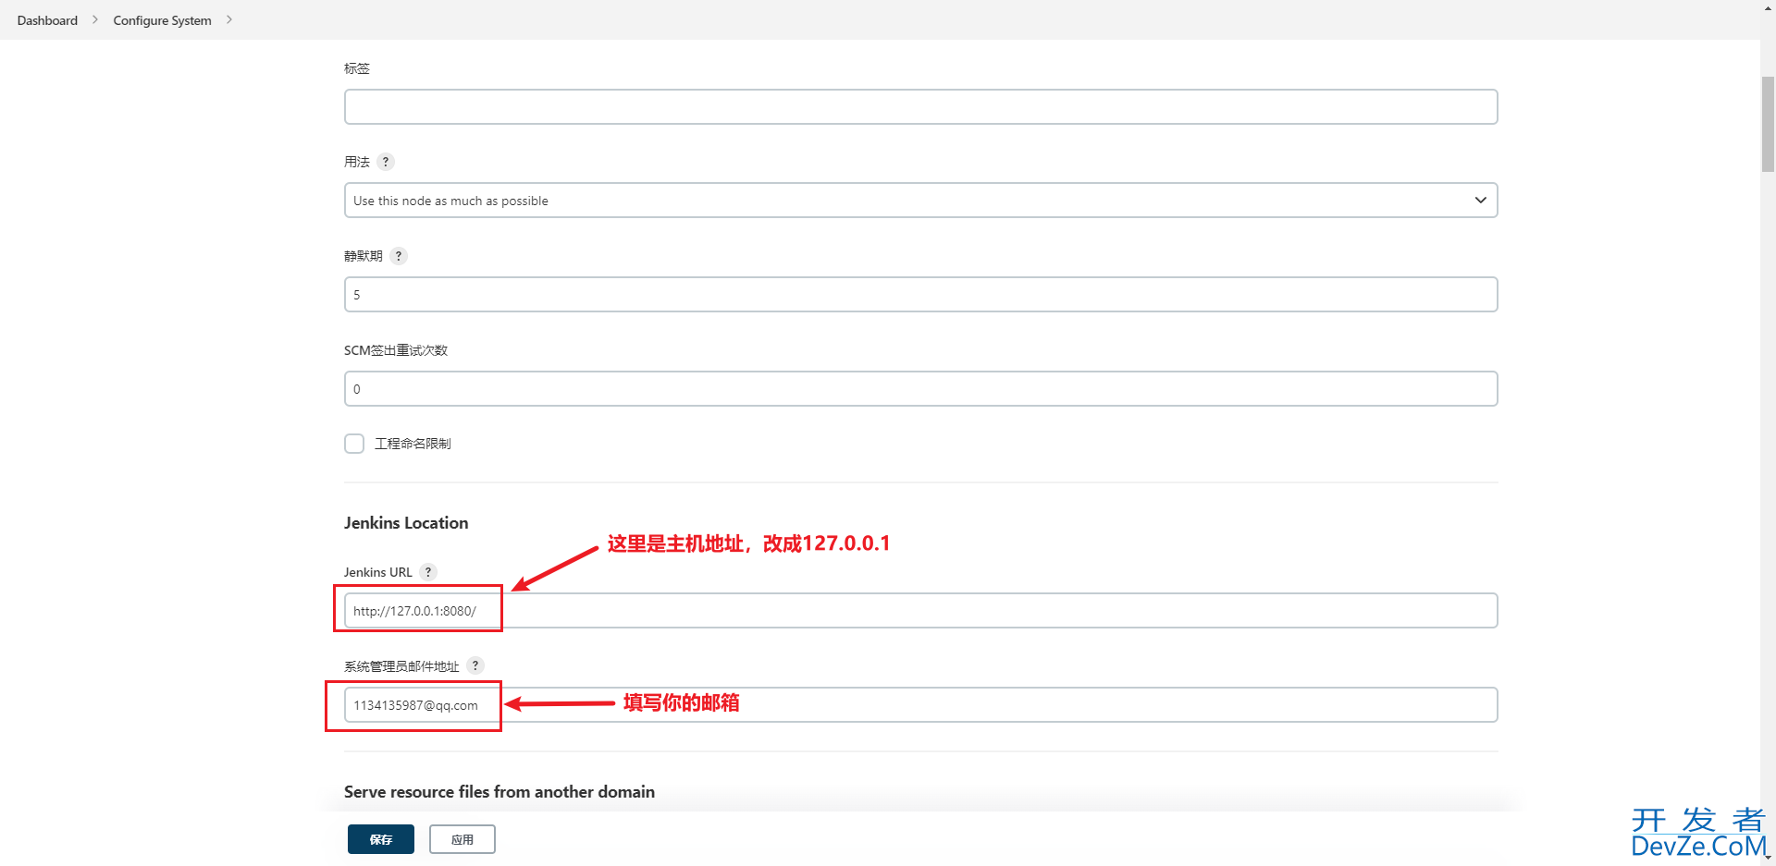Image resolution: width=1776 pixels, height=866 pixels.
Task: Focus the SCM签出重试次数 input field
Action: (920, 389)
